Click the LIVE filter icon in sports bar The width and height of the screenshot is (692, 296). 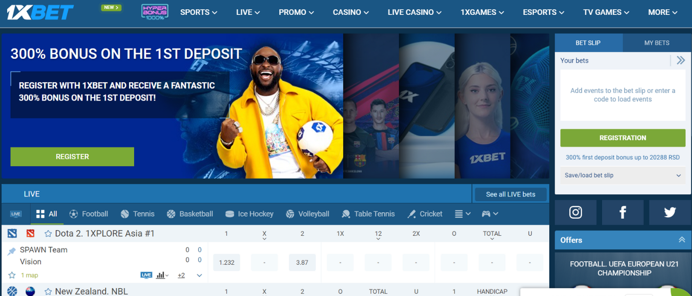[16, 214]
